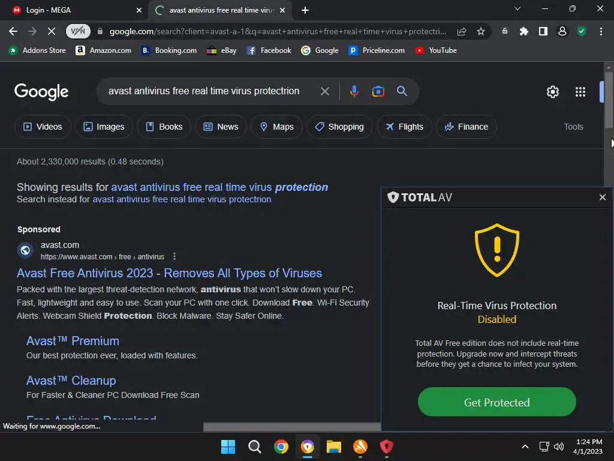This screenshot has height=461, width=614.
Task: Open the Booking.com bookmark
Action: point(168,50)
